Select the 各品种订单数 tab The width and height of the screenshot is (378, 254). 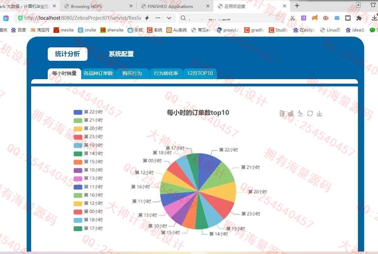click(x=98, y=74)
